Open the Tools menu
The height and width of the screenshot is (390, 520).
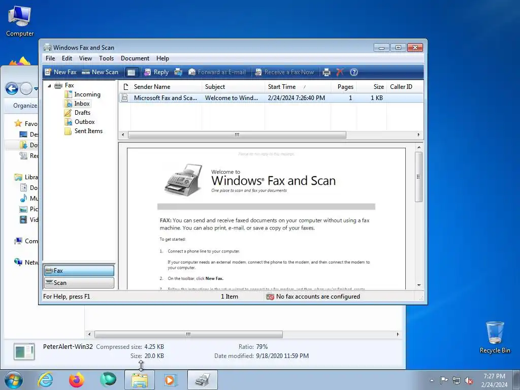[x=107, y=58]
